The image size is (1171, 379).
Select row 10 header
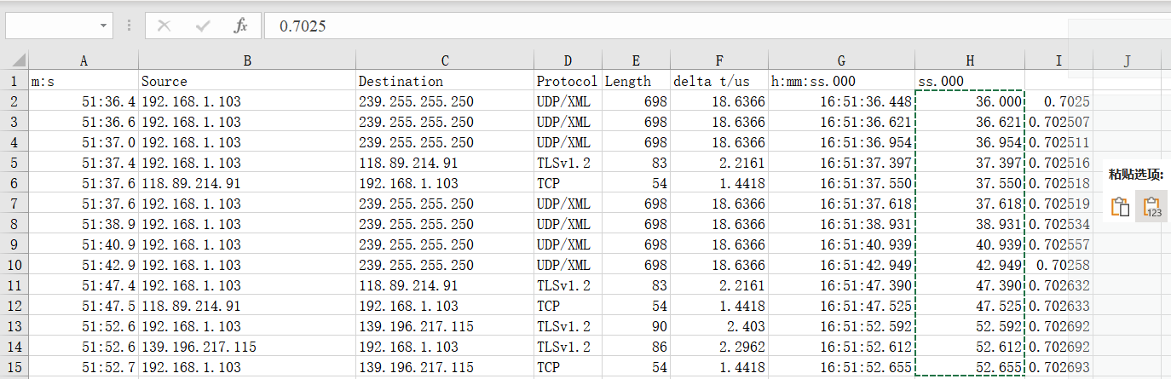15,265
